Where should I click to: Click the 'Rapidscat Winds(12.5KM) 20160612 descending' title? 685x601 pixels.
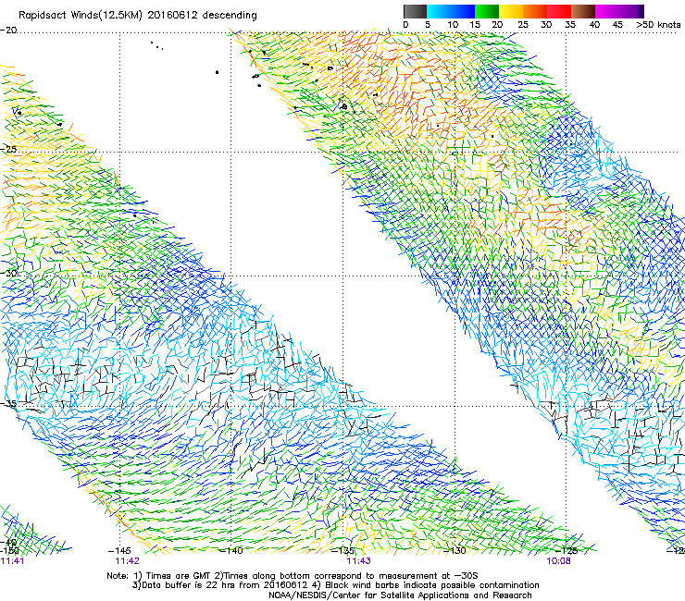pyautogui.click(x=138, y=16)
